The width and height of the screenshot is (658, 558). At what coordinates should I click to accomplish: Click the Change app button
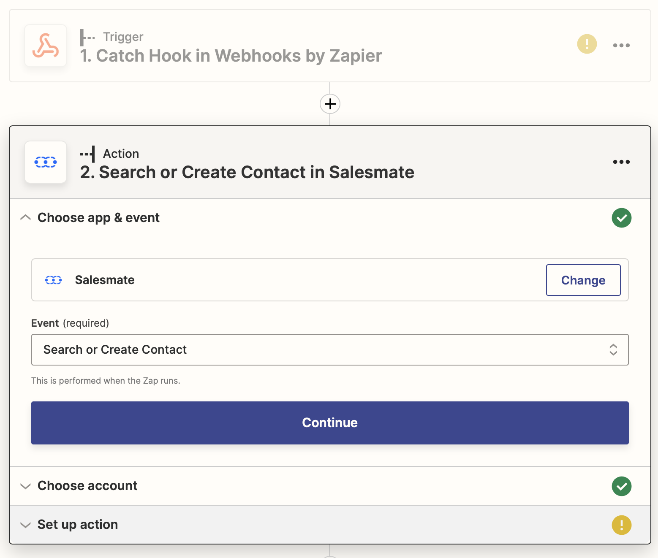[x=583, y=280]
